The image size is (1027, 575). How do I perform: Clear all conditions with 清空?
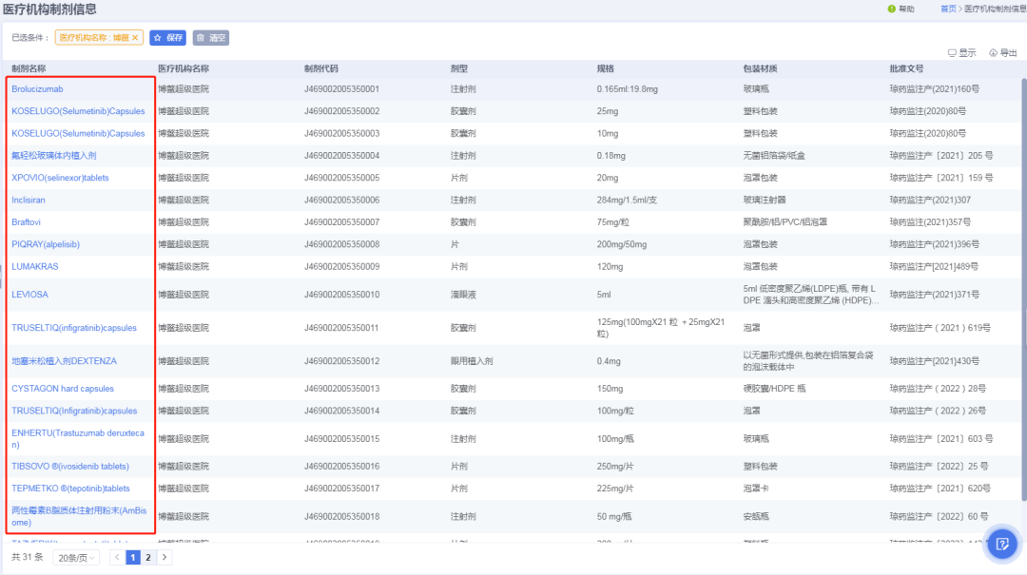(211, 38)
